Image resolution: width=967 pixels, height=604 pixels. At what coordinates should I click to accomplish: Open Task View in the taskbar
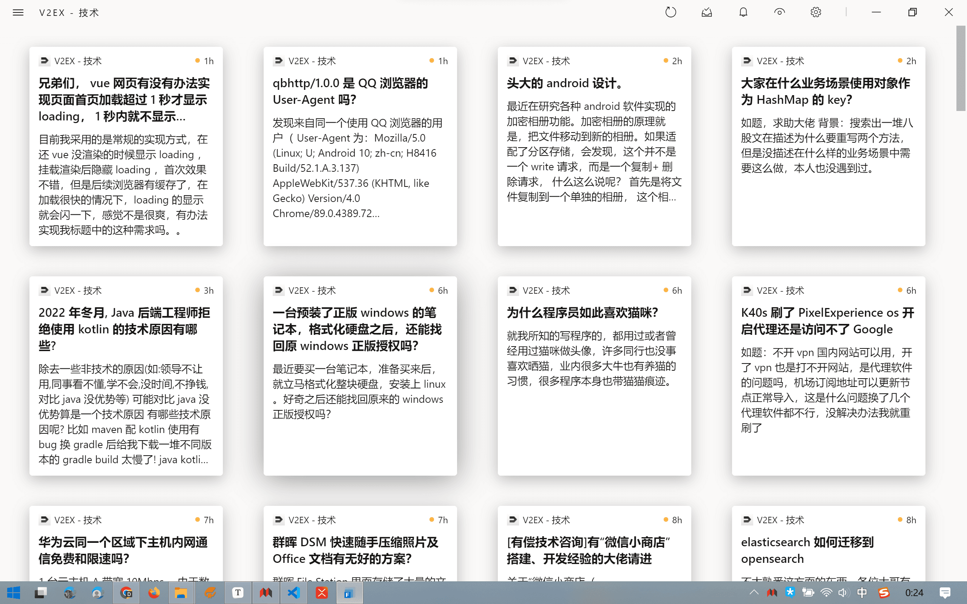(x=41, y=592)
